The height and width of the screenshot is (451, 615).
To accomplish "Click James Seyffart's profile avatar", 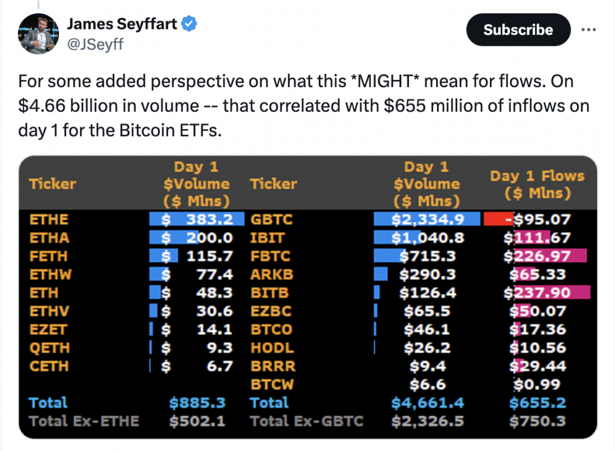I will pos(38,34).
